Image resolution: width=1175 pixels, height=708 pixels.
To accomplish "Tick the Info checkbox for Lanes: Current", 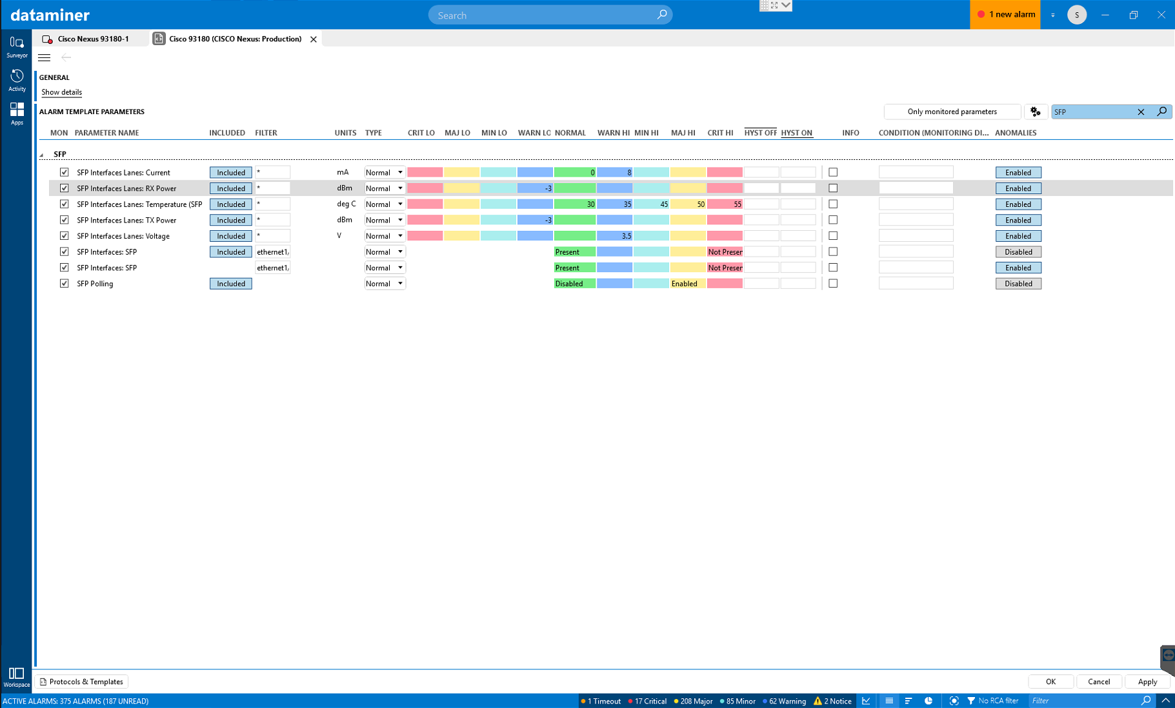I will [x=833, y=172].
